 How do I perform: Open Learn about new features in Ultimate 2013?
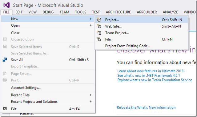tap(150, 71)
